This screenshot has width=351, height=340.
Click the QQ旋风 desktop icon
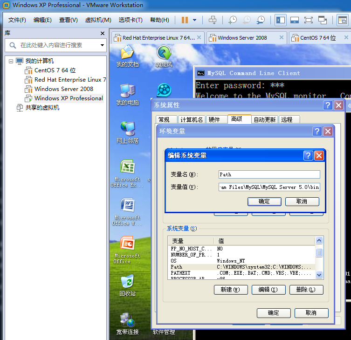164,56
